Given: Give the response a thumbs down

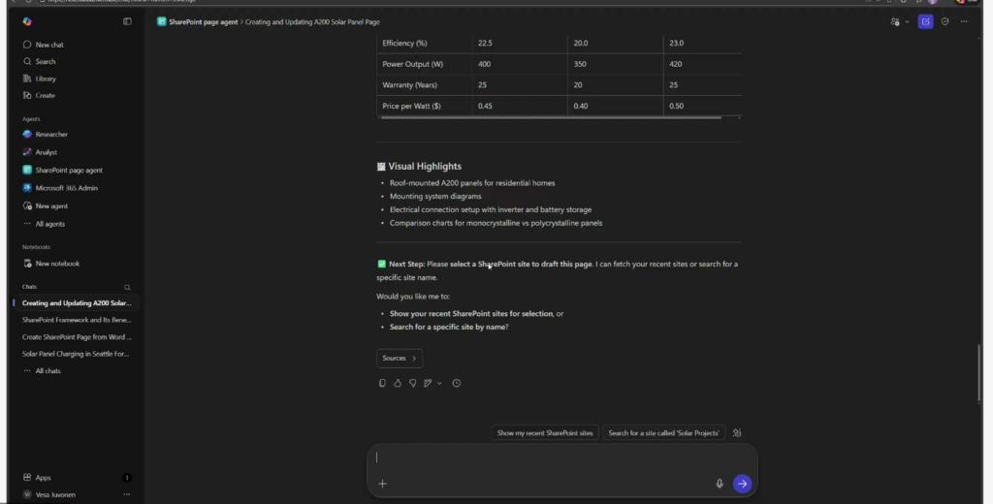Looking at the screenshot, I should click(x=412, y=383).
